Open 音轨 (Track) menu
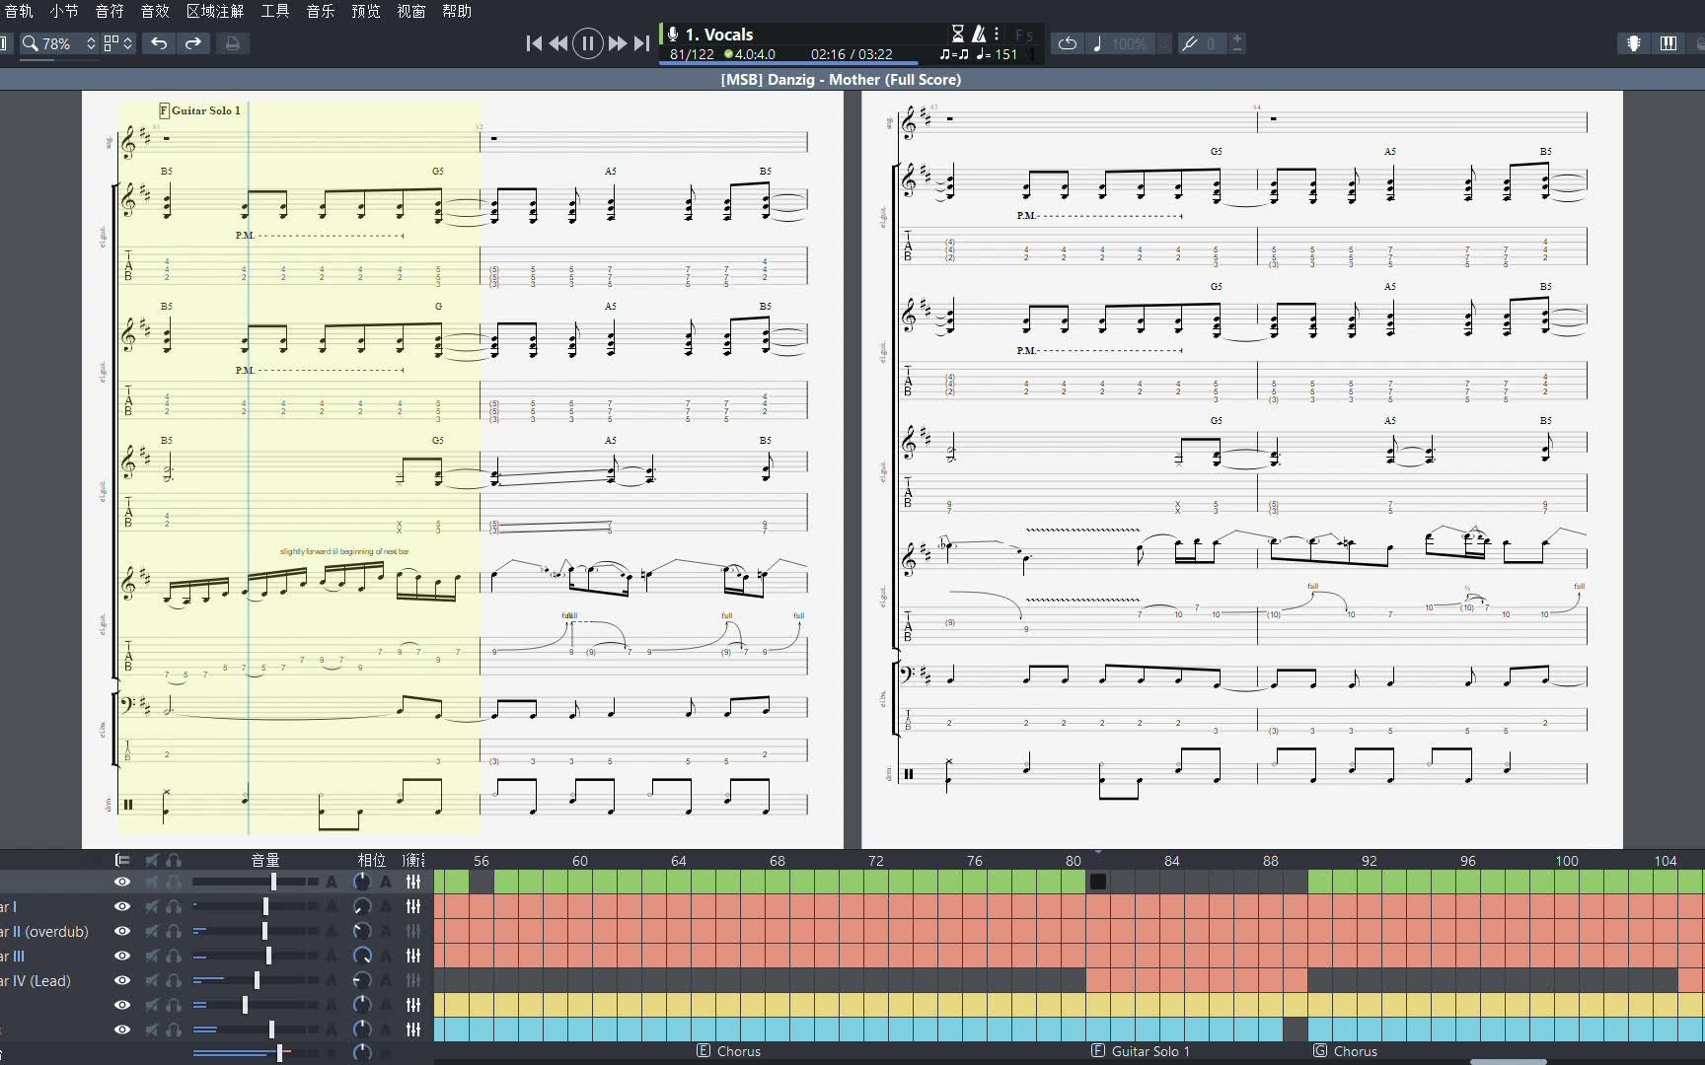Image resolution: width=1705 pixels, height=1065 pixels. click(x=19, y=11)
